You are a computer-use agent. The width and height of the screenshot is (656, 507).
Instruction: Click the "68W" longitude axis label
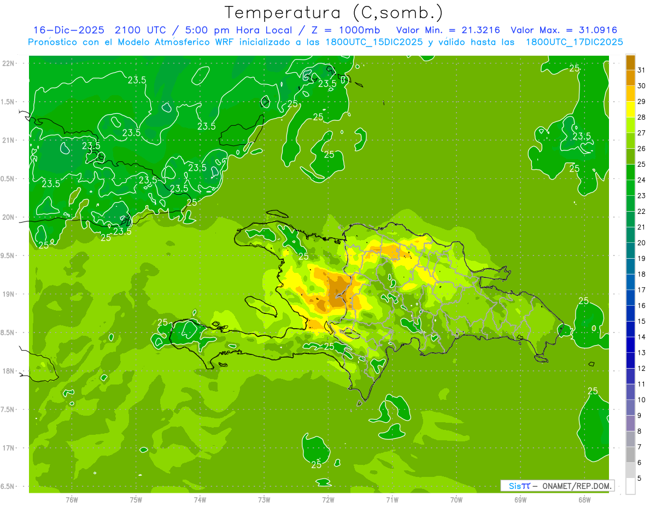(x=584, y=500)
